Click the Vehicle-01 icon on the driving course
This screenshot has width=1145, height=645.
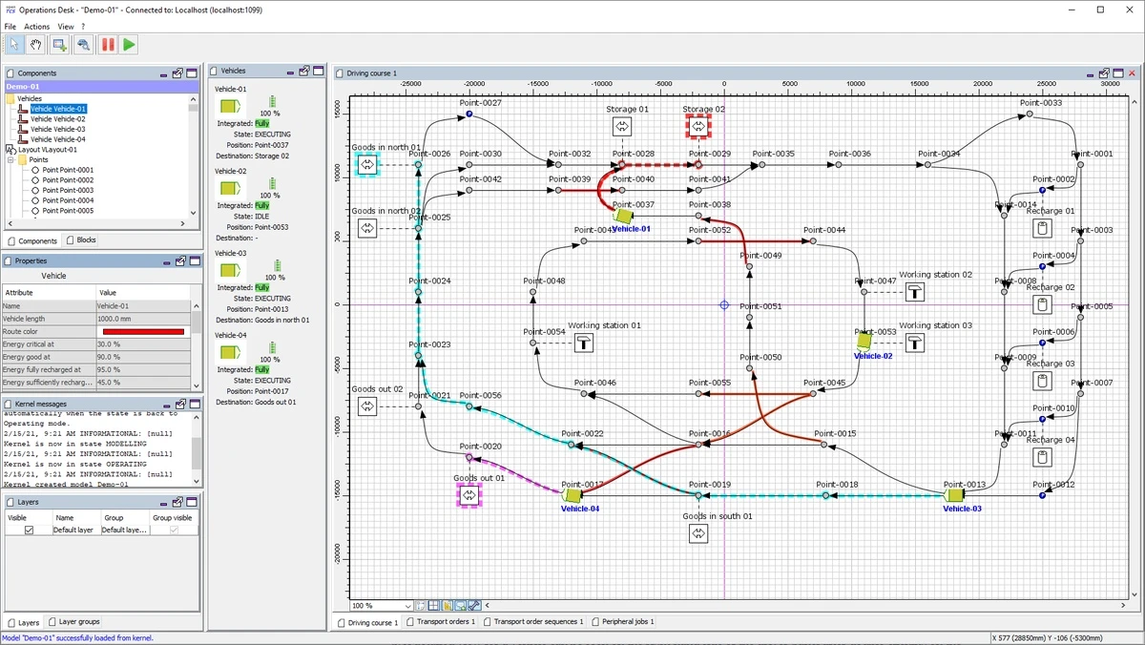click(x=623, y=218)
